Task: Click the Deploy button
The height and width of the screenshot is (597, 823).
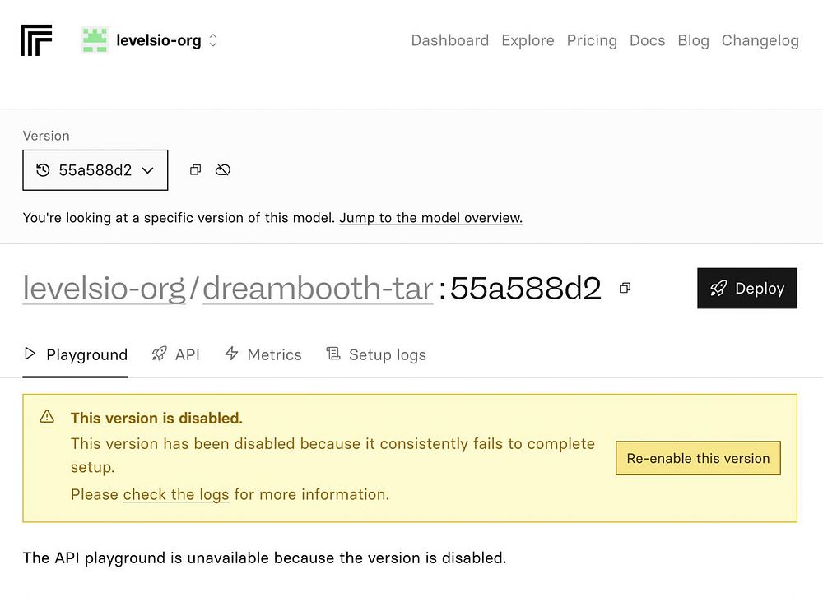Action: pos(747,288)
